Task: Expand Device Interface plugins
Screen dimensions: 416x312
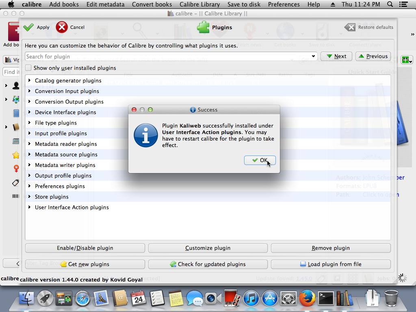Action: coord(29,112)
